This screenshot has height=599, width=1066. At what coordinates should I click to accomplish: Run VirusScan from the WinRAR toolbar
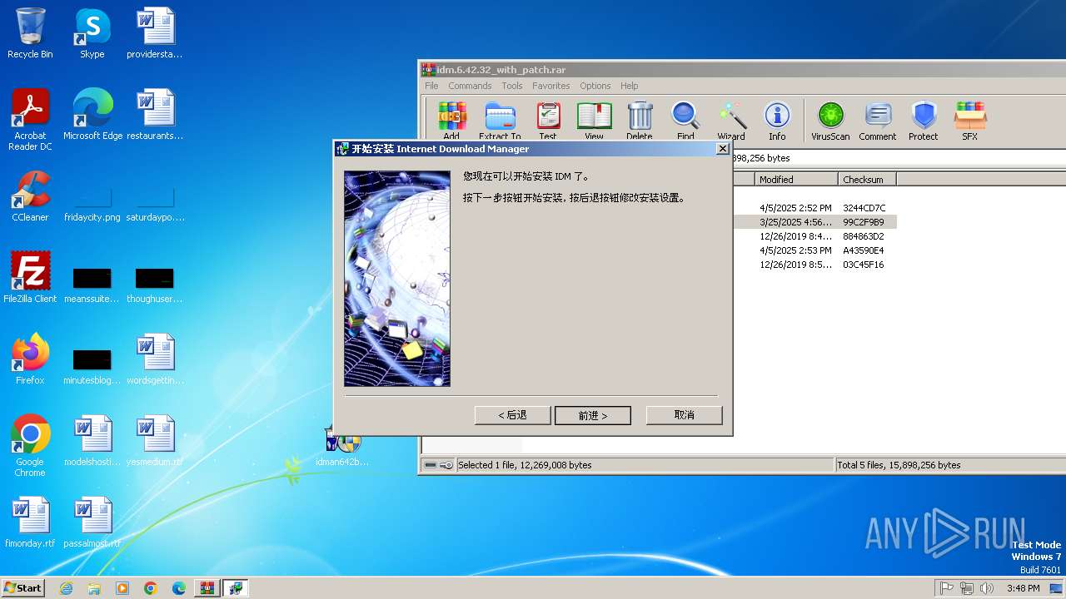point(830,120)
